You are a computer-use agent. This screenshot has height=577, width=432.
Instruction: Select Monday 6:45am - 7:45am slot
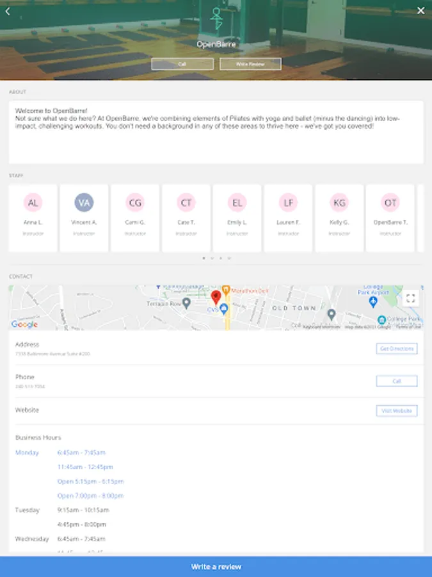pyautogui.click(x=81, y=453)
